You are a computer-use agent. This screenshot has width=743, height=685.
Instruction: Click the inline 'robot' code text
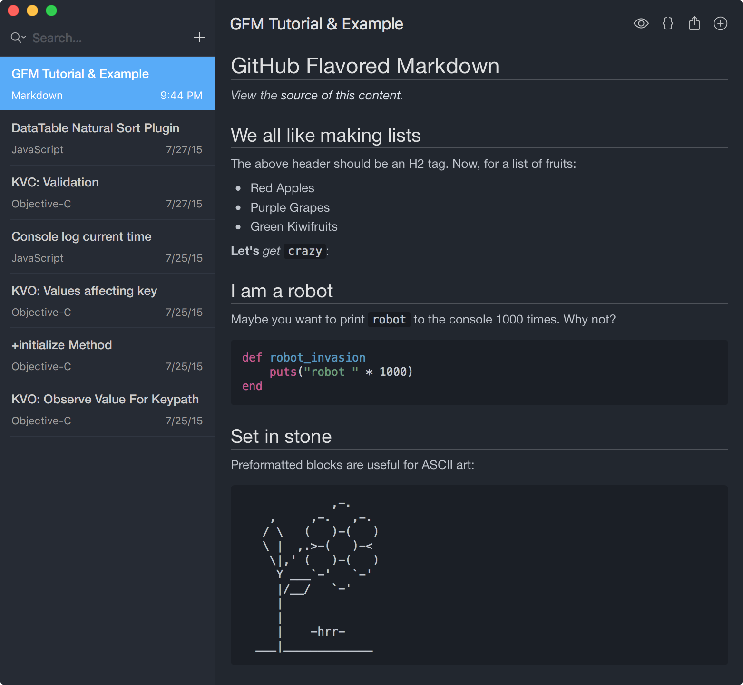[389, 320]
